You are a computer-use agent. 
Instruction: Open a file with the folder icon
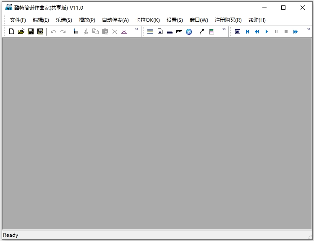(21, 31)
